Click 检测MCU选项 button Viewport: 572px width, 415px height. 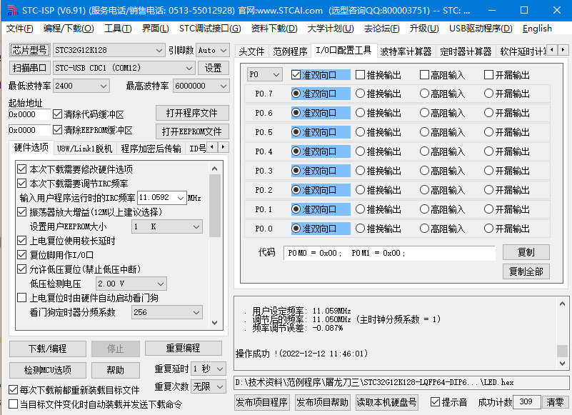48,370
